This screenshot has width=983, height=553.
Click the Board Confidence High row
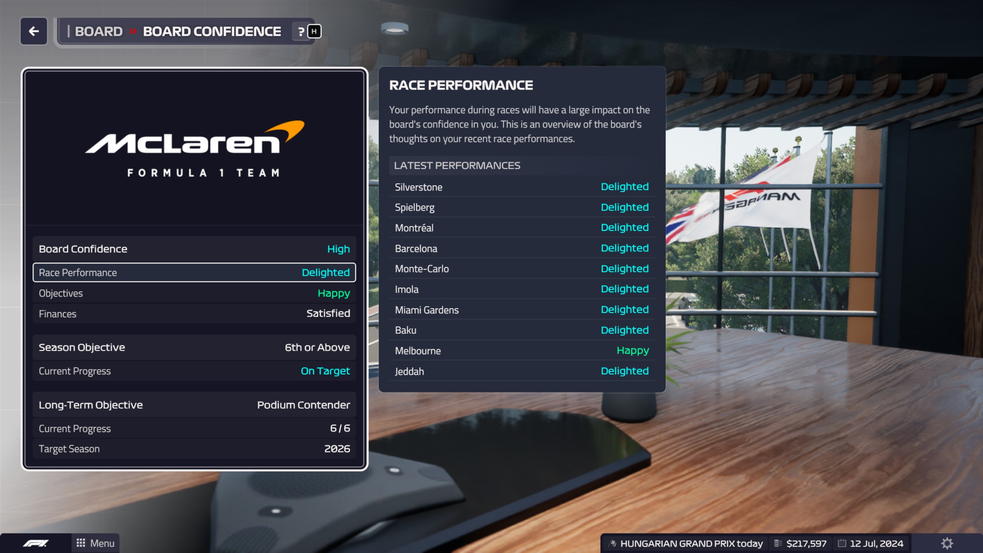click(194, 249)
